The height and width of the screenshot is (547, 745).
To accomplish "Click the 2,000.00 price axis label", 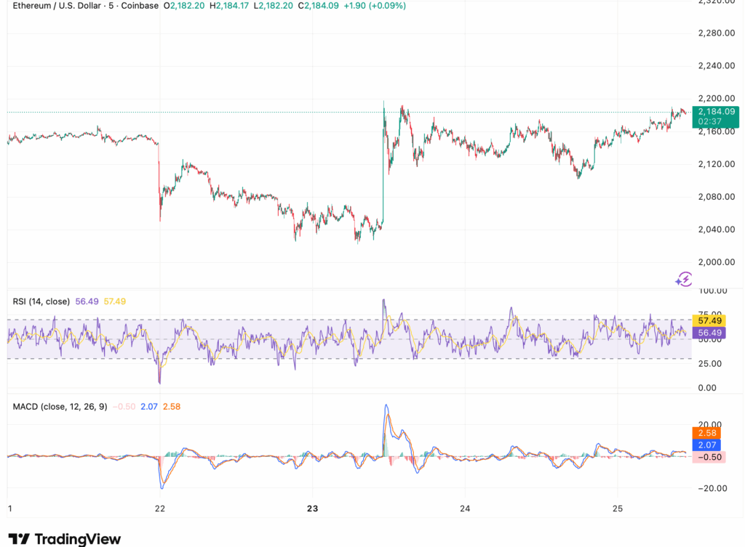I will (x=717, y=262).
